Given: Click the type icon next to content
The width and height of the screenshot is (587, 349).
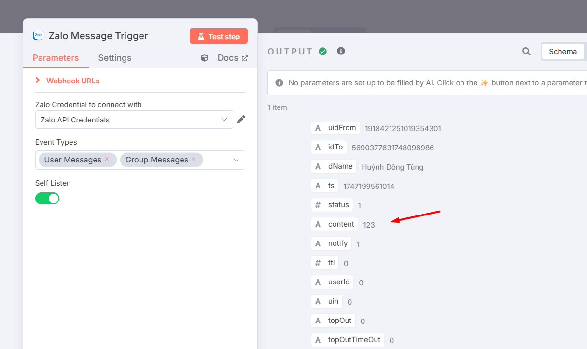Looking at the screenshot, I should (x=318, y=224).
